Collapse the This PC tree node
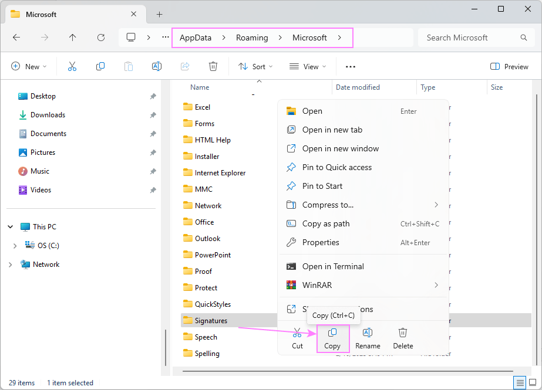The image size is (542, 390). (11, 227)
